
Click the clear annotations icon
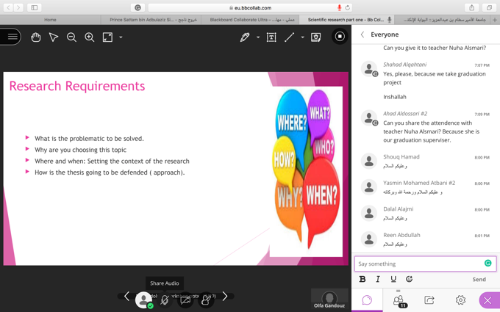click(315, 37)
